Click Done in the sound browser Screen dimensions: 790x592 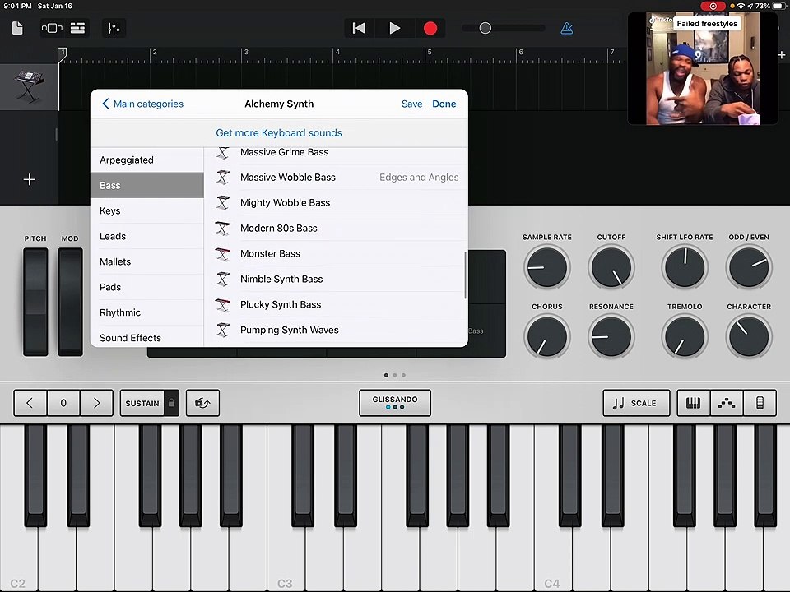(x=444, y=104)
